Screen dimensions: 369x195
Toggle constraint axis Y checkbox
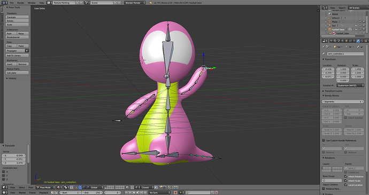coord(4,175)
